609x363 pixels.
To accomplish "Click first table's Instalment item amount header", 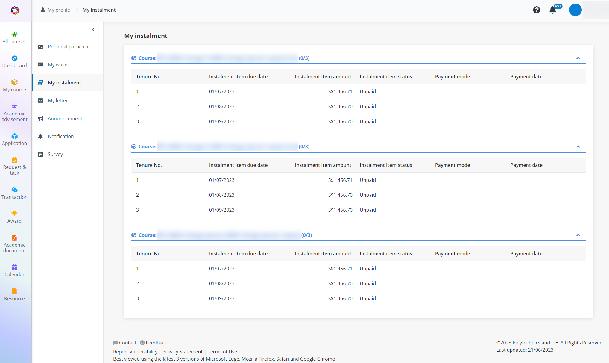I will [323, 77].
